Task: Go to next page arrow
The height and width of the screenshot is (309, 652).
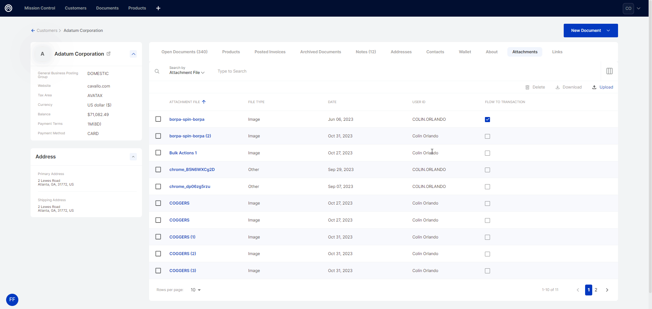Action: [x=607, y=290]
